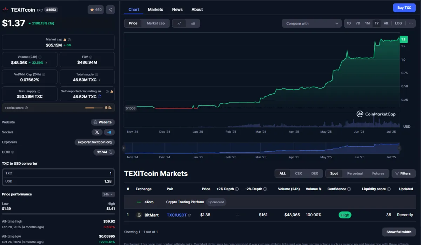Open the About tab
This screenshot has width=421, height=245.
pyautogui.click(x=197, y=9)
